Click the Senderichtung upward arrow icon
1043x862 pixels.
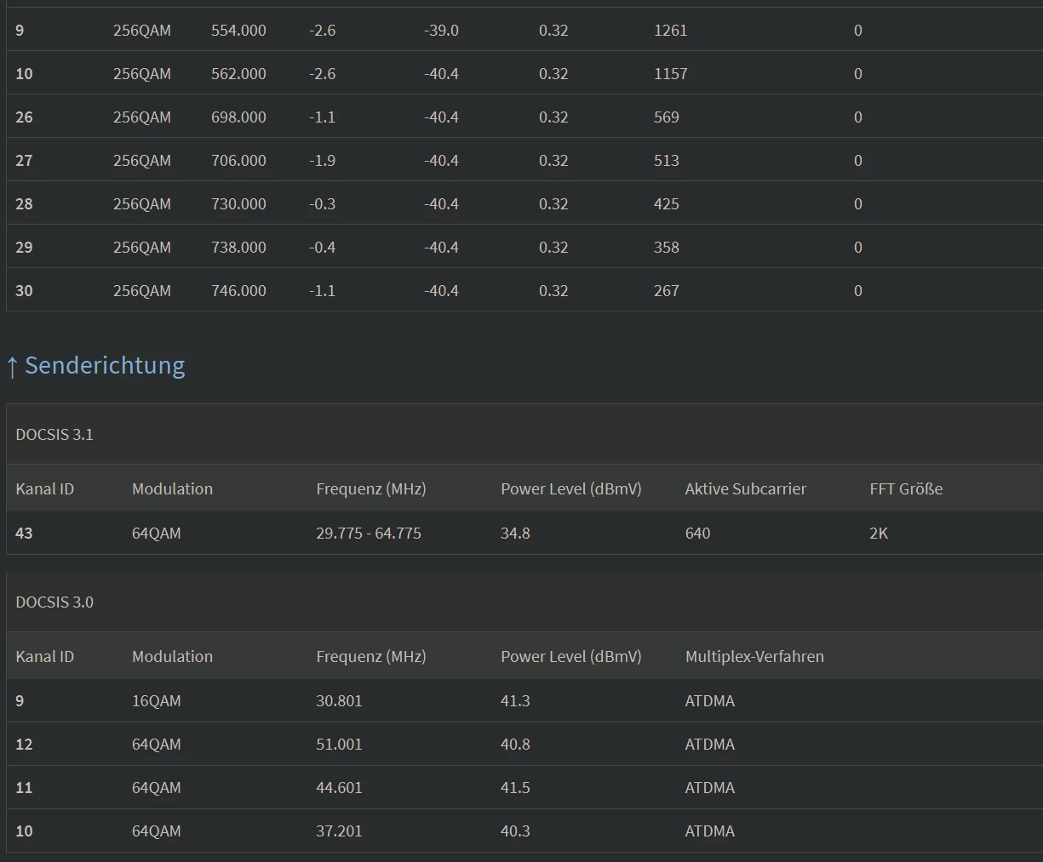(x=12, y=367)
